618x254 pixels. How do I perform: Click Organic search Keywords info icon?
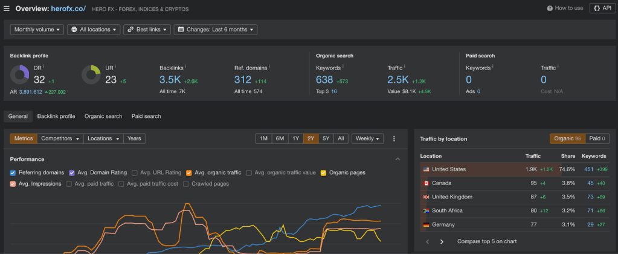click(343, 67)
